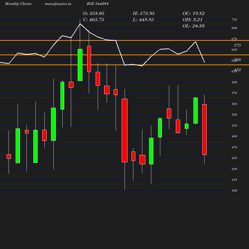Click the 699 price axis label
Image resolution: width=249 pixels, height=249 pixels.
coord(234,28)
